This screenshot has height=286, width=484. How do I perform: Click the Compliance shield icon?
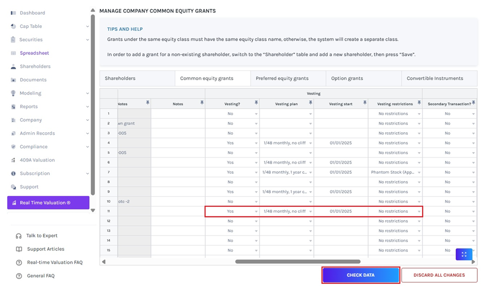click(13, 147)
